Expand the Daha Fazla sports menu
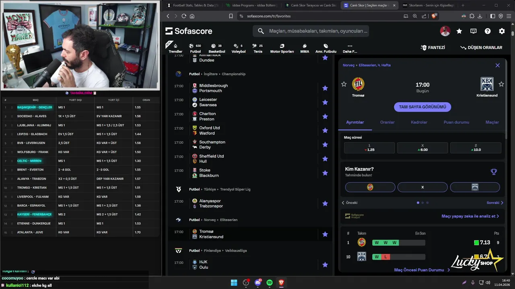 click(350, 48)
